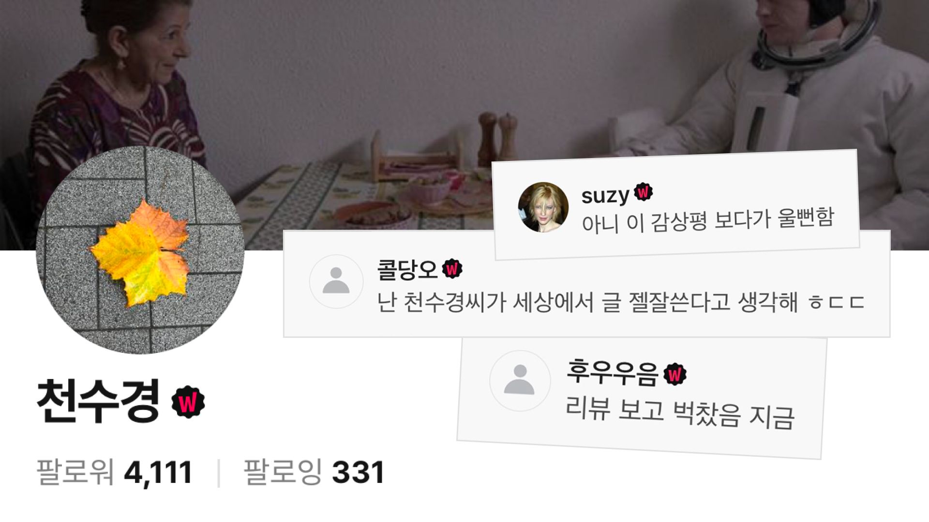Screen dimensions: 929x522
Task: Open the 팔로잉 331 following list
Action: 314,472
